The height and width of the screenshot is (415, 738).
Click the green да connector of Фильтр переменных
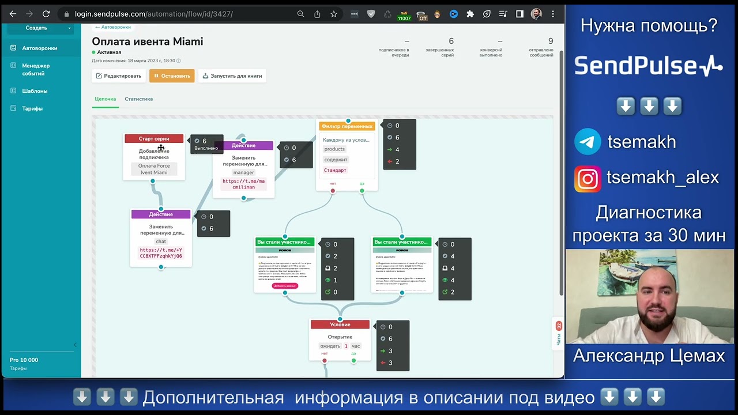362,191
